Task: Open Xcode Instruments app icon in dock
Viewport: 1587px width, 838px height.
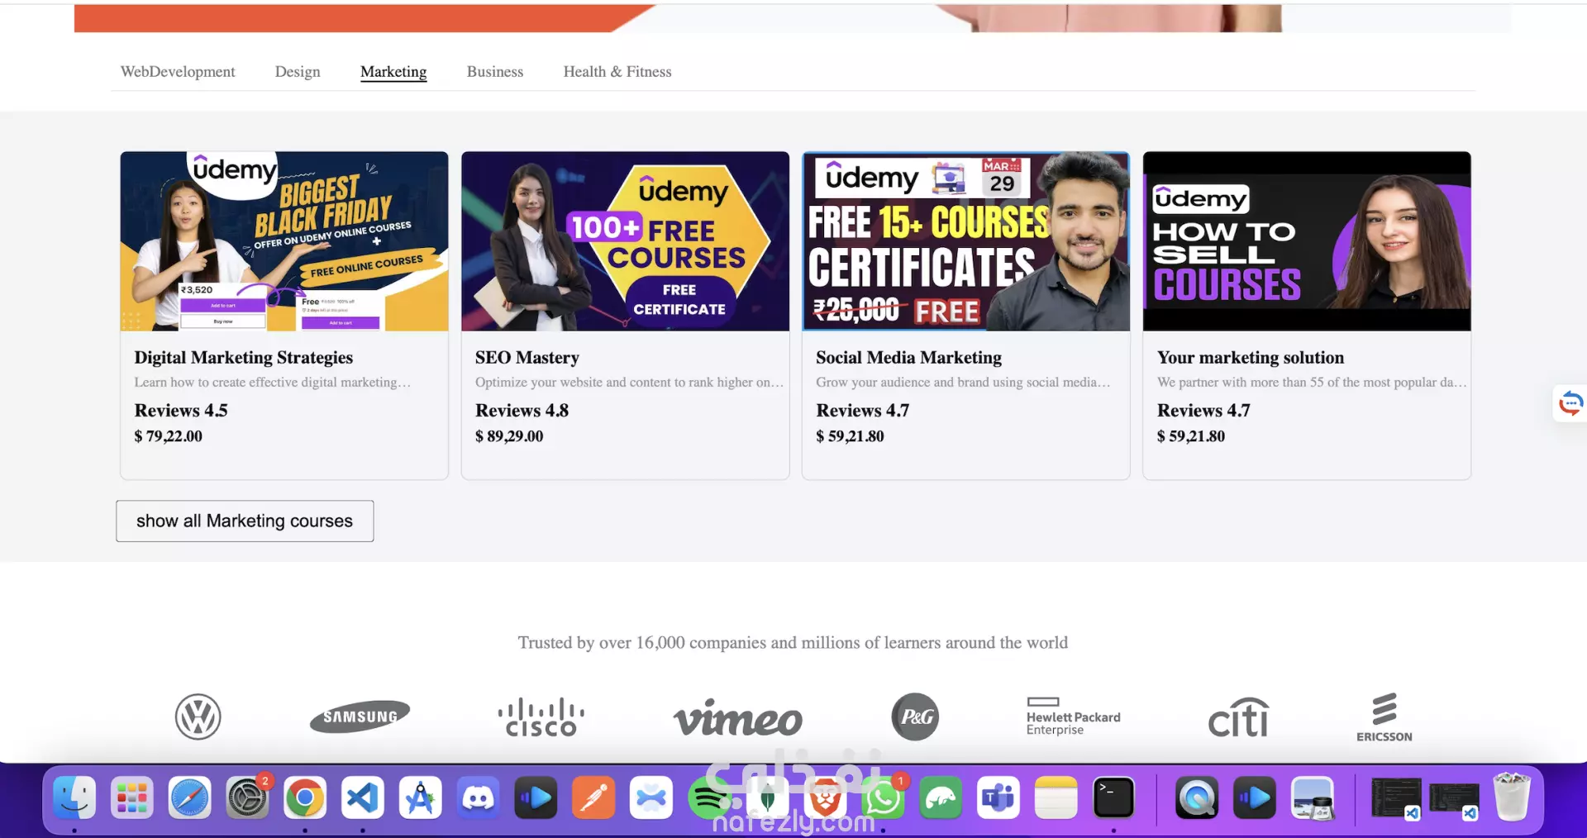Action: point(421,798)
